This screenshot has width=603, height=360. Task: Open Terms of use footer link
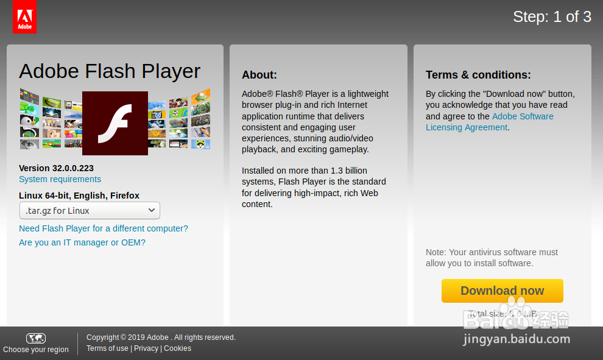[x=107, y=348]
